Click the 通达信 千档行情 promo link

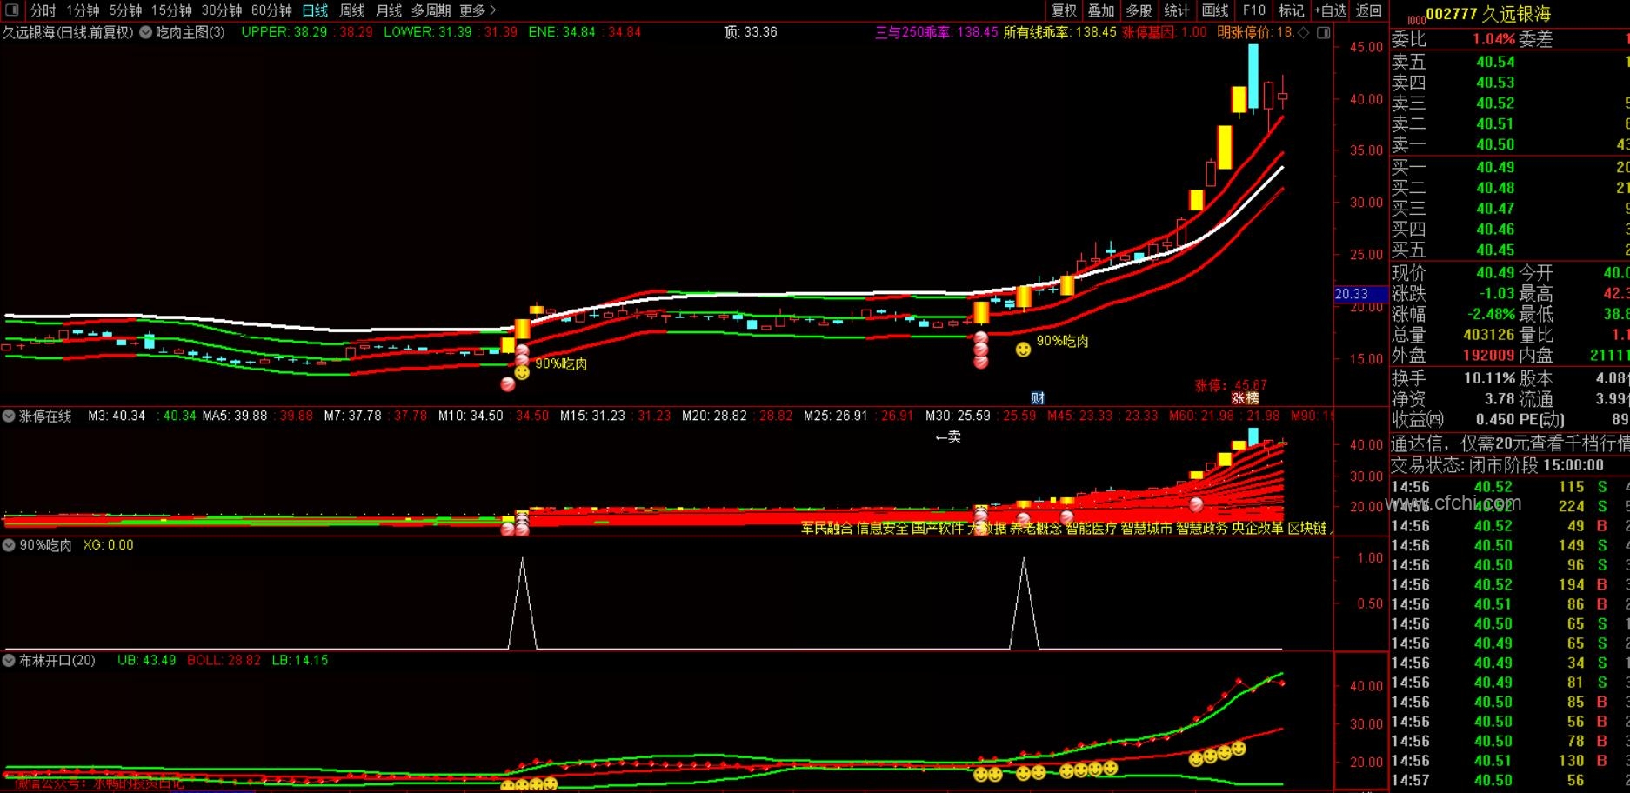click(x=1509, y=443)
